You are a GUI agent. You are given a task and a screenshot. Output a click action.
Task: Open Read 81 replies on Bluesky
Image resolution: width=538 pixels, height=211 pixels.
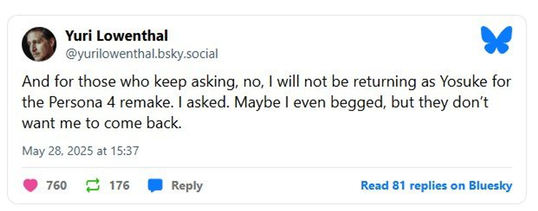point(436,186)
